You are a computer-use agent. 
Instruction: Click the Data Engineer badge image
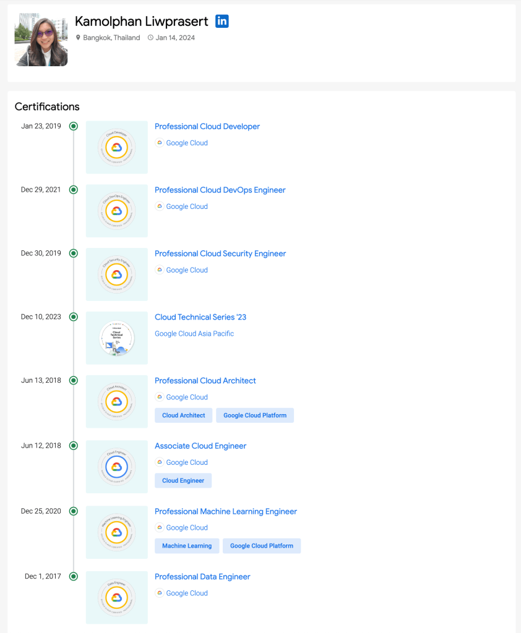[x=116, y=597]
